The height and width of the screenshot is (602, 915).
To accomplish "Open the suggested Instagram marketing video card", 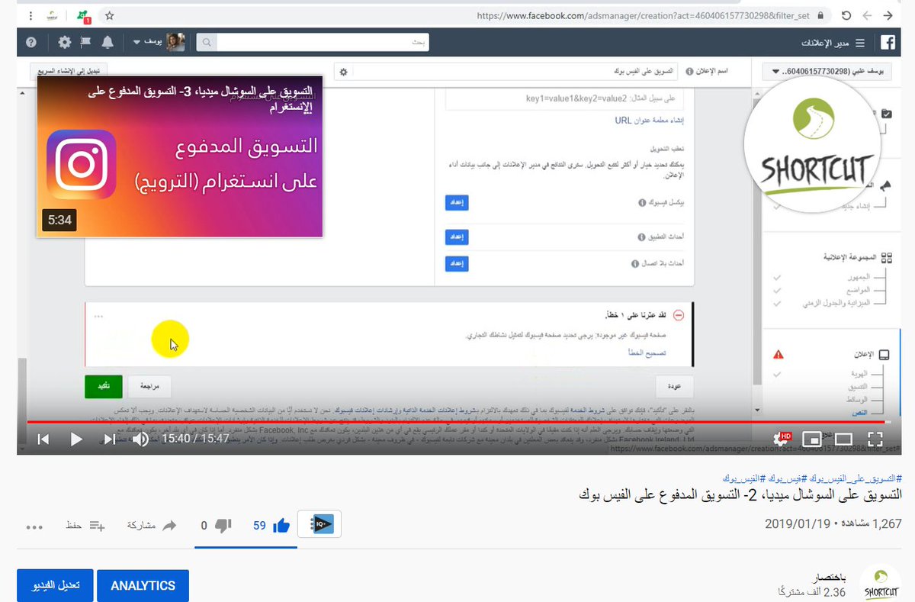I will point(180,156).
